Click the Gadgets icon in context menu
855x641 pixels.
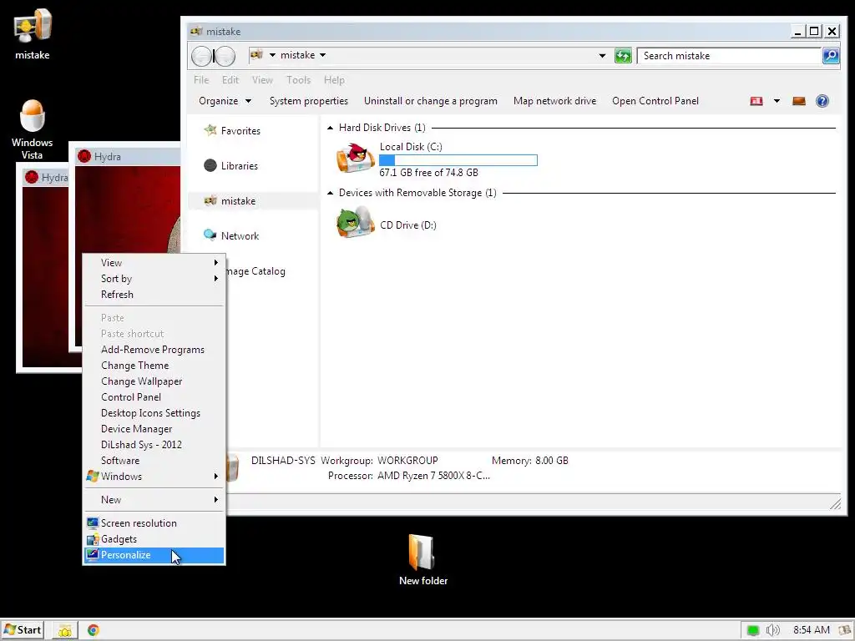(93, 539)
